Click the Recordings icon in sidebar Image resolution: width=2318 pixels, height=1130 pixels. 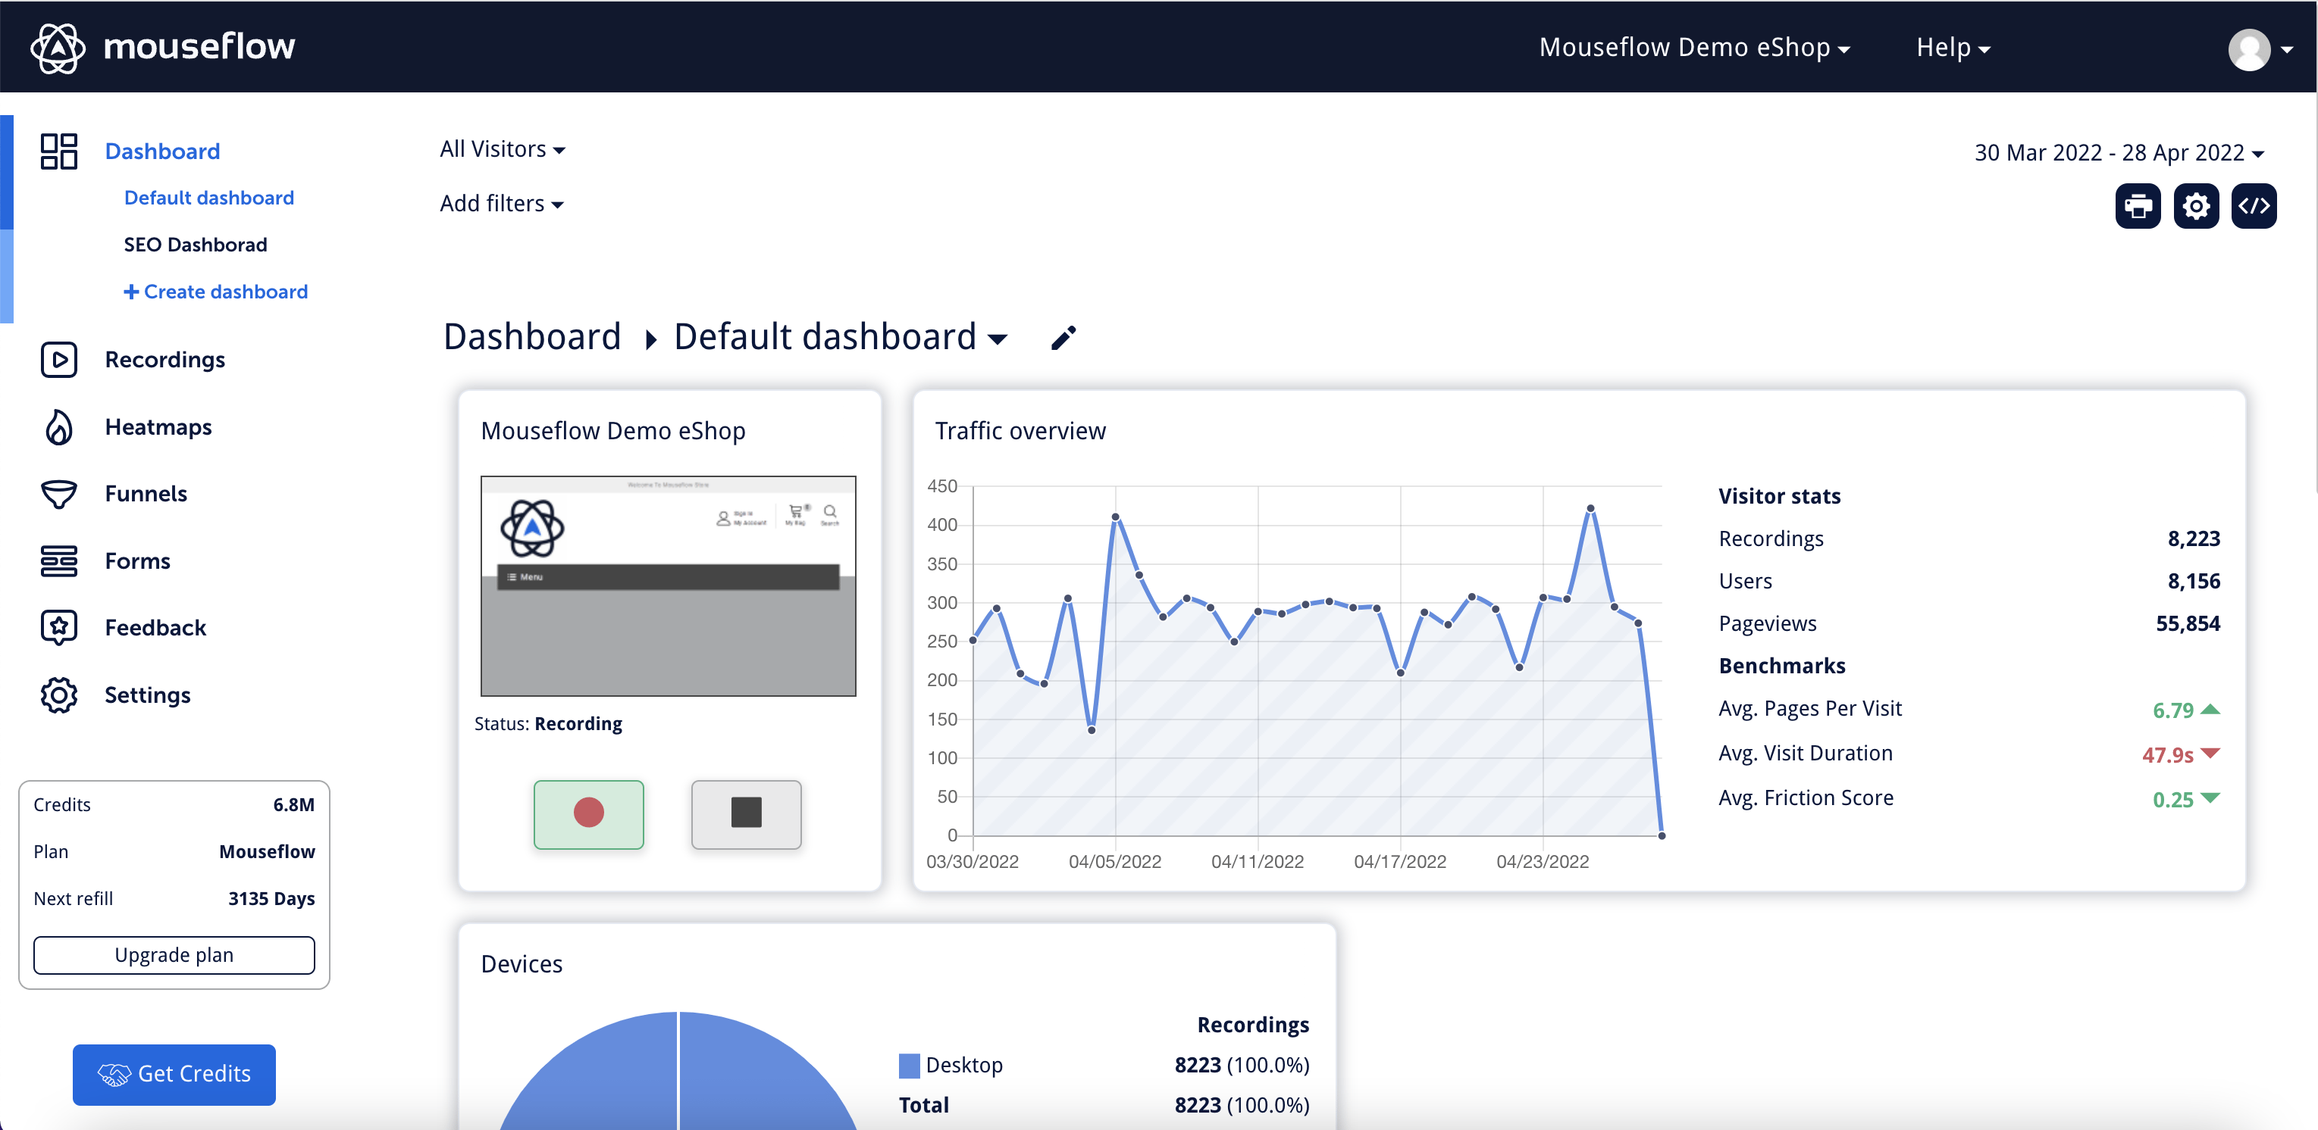click(59, 359)
